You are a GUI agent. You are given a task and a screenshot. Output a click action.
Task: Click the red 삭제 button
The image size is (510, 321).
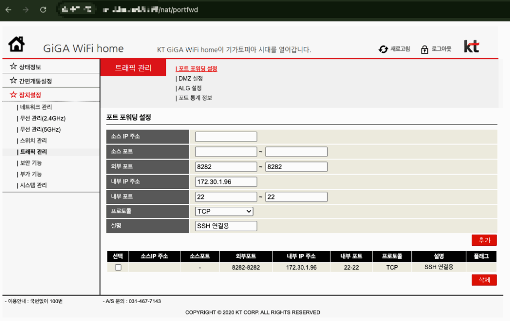pos(484,280)
